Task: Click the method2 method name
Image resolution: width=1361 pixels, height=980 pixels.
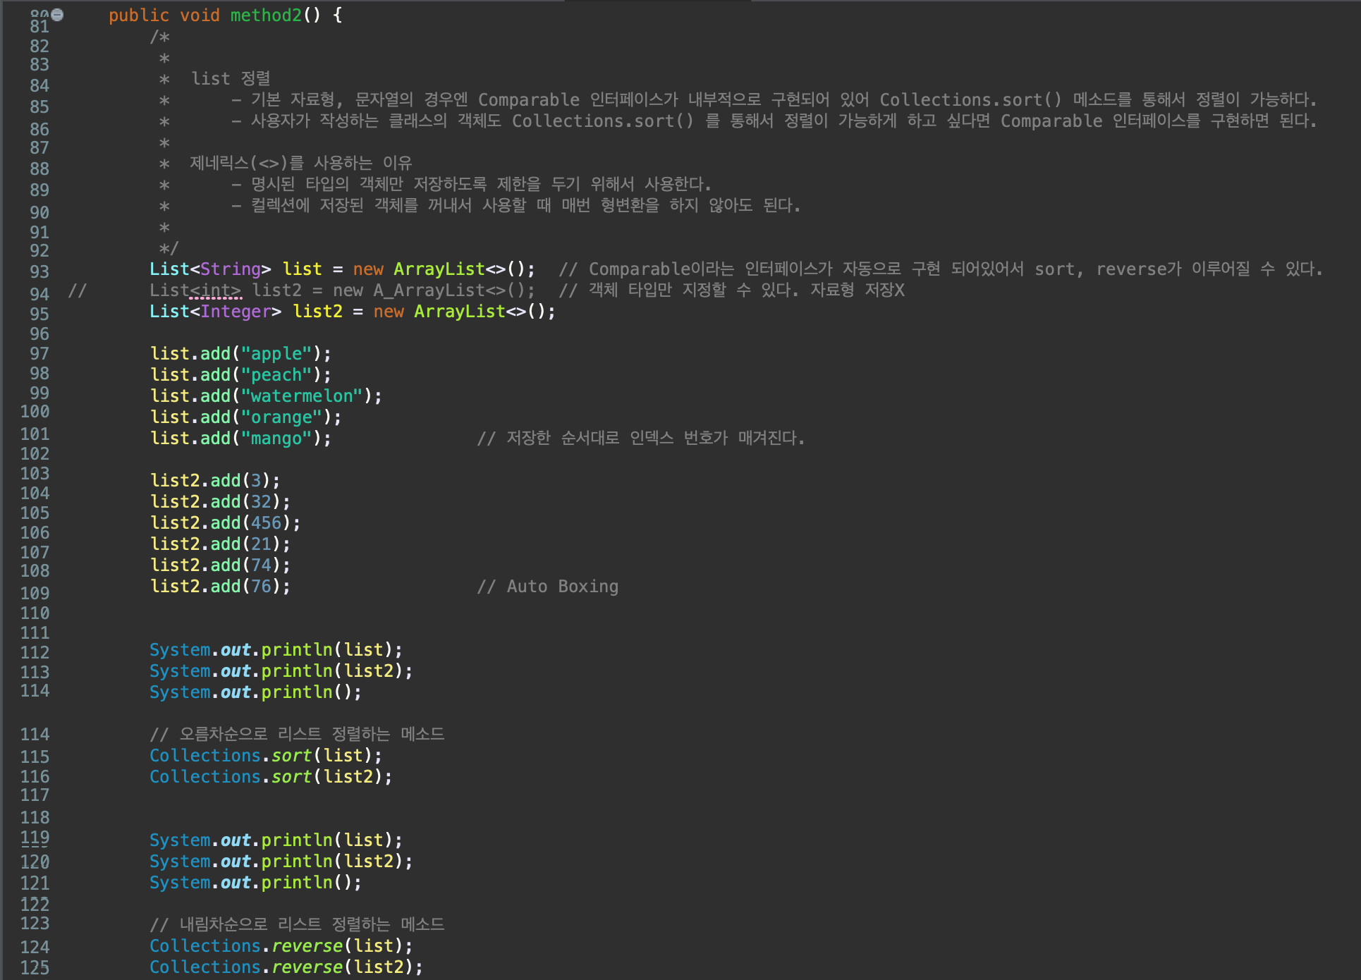Action: 266,15
